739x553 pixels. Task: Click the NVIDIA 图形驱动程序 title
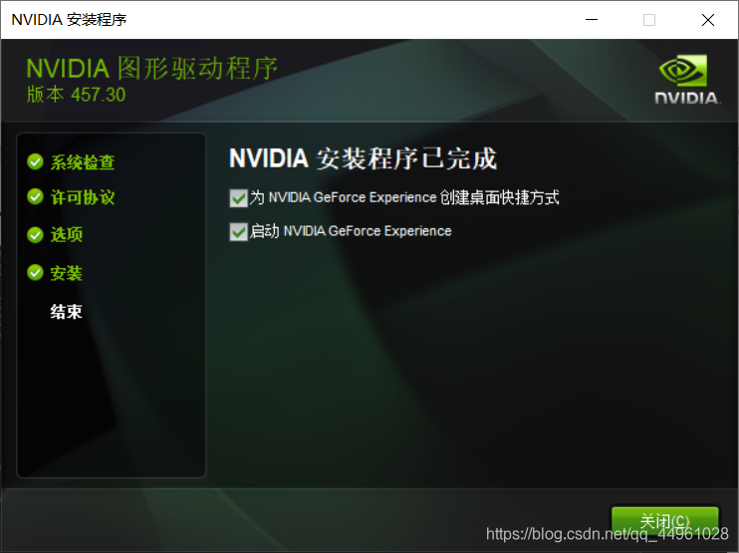[151, 69]
